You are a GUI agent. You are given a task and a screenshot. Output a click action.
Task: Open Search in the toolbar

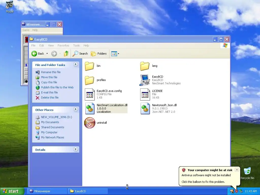[80, 54]
